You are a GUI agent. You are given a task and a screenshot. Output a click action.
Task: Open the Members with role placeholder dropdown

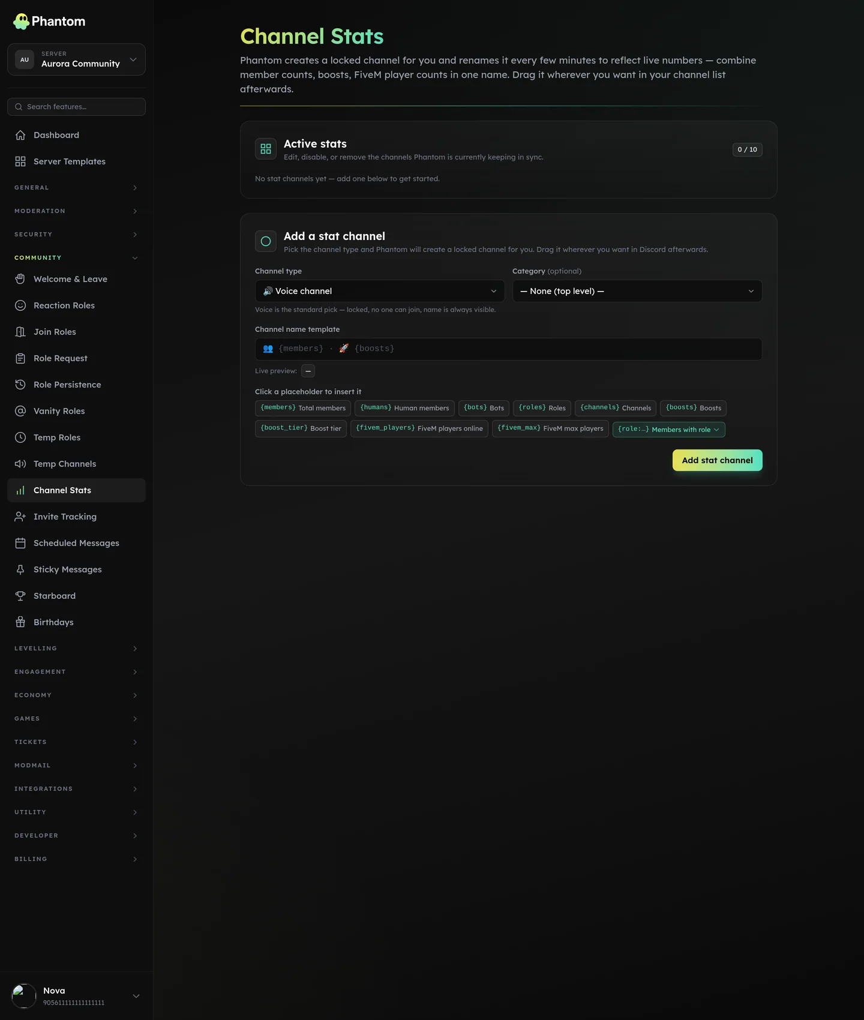click(x=669, y=430)
